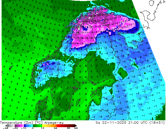Screen dimensions: 167x129
Task: Click the 'Arpege-eu' model name
Action: point(54,123)
